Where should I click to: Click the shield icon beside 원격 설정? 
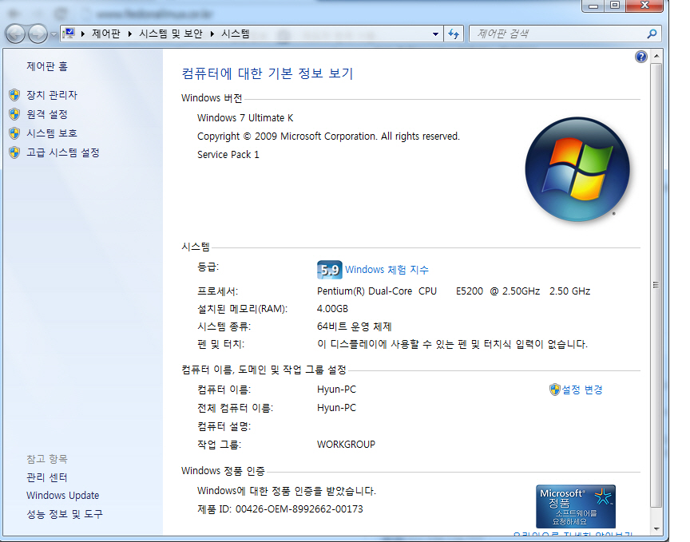pos(14,114)
